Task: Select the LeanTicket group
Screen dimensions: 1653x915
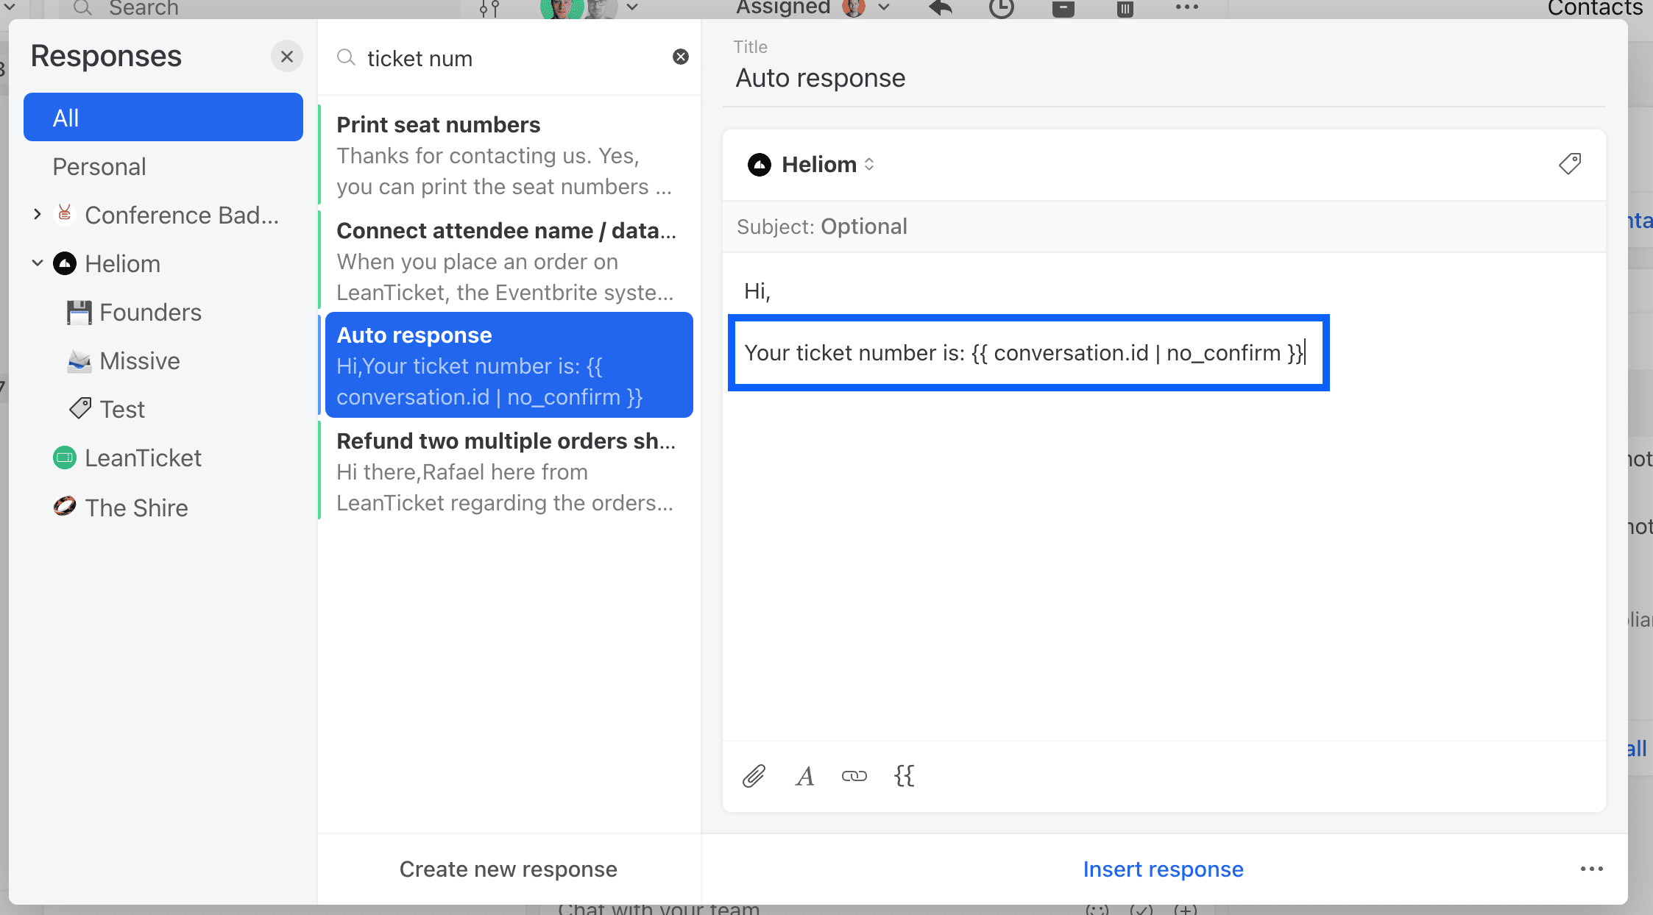Action: pos(143,458)
